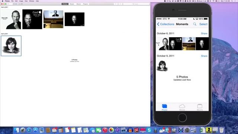Open iMovie from the Dock
Screen dimensions: 238x134
coord(118,130)
